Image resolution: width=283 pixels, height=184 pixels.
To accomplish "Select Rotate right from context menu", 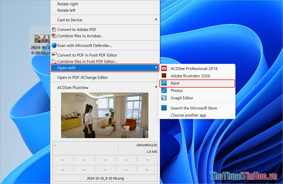I will [x=68, y=4].
